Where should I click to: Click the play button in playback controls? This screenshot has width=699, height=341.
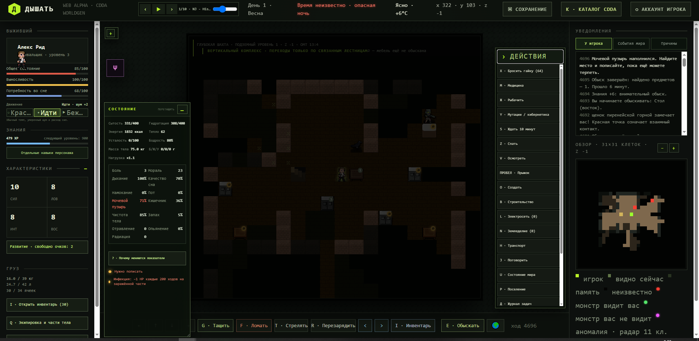158,9
